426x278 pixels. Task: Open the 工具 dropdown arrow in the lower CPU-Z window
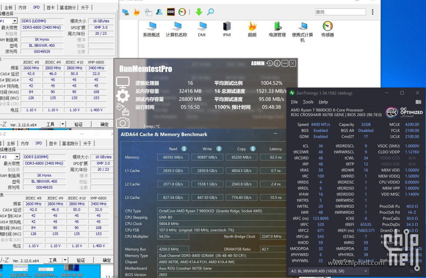[x=65, y=260]
